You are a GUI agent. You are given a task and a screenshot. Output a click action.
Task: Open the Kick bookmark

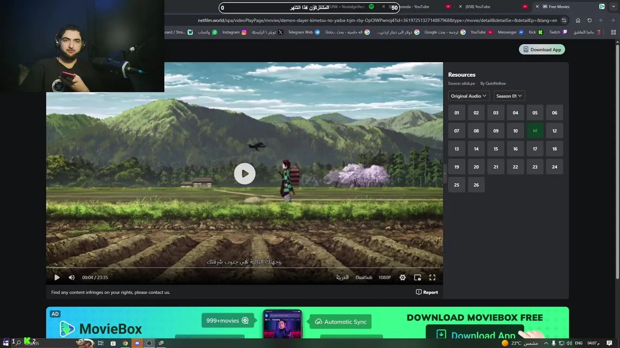pos(536,32)
